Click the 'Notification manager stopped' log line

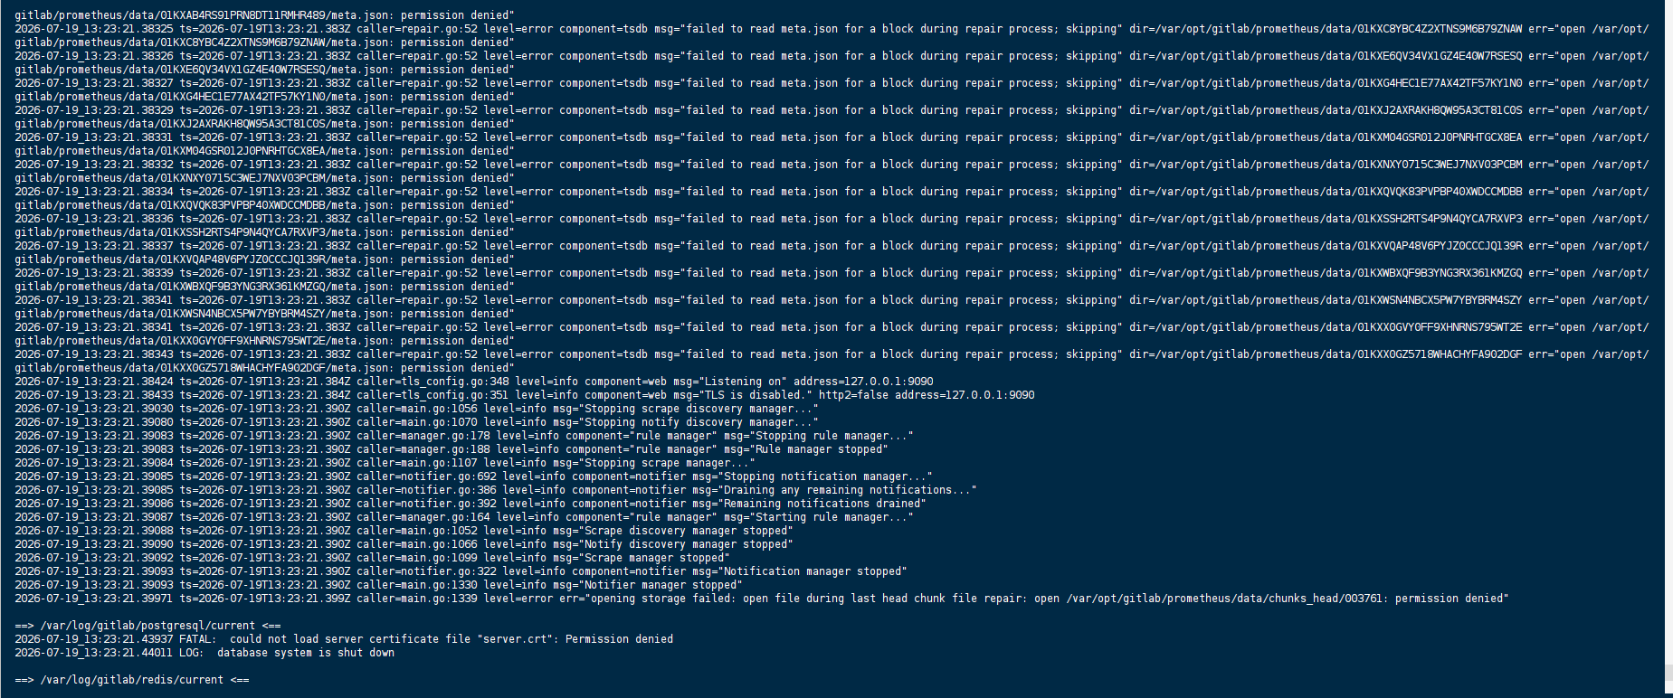click(461, 571)
